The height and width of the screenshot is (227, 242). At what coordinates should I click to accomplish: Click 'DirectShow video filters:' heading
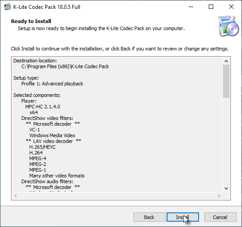point(47,118)
